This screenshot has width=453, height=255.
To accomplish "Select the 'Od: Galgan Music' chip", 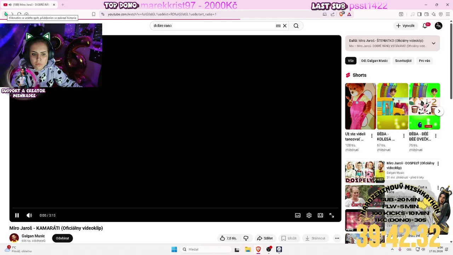I will pos(374,61).
